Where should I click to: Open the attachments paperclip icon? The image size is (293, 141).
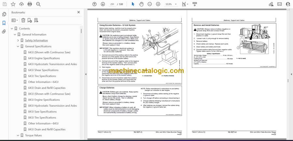(x=4, y=31)
